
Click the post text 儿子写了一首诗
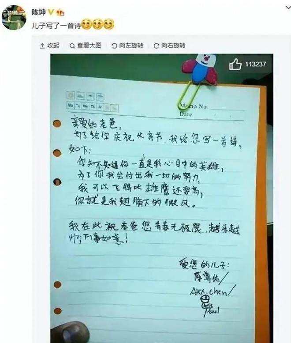click(x=56, y=26)
